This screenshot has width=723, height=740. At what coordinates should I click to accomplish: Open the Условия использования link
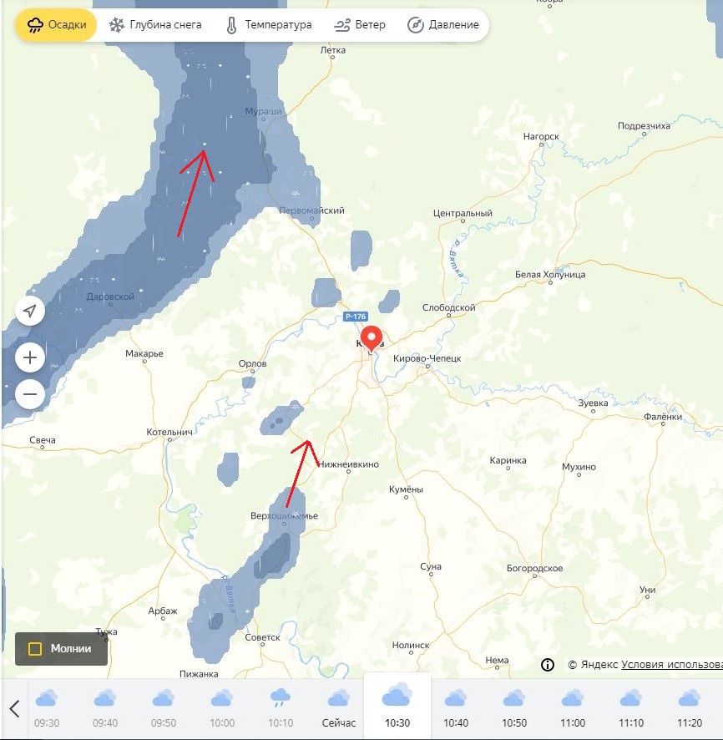click(x=671, y=665)
